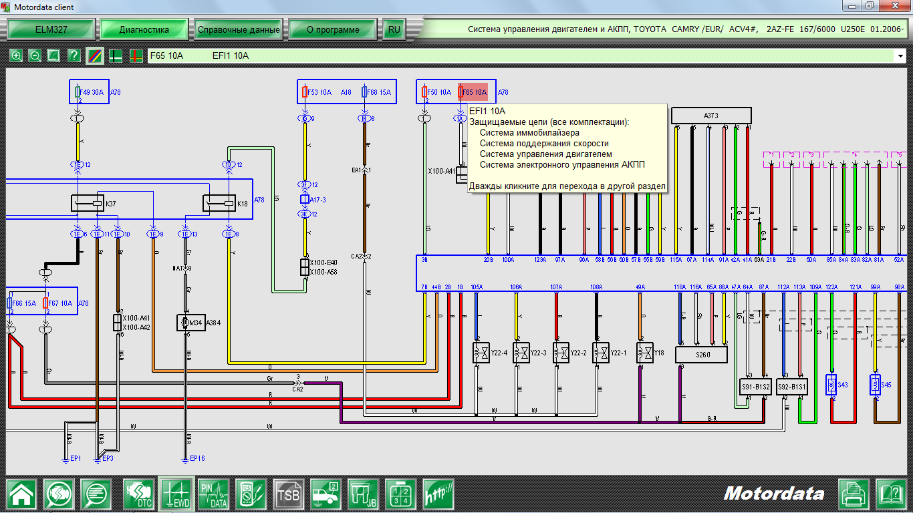Open the question mark help icon
The width and height of the screenshot is (913, 513).
coord(74,55)
